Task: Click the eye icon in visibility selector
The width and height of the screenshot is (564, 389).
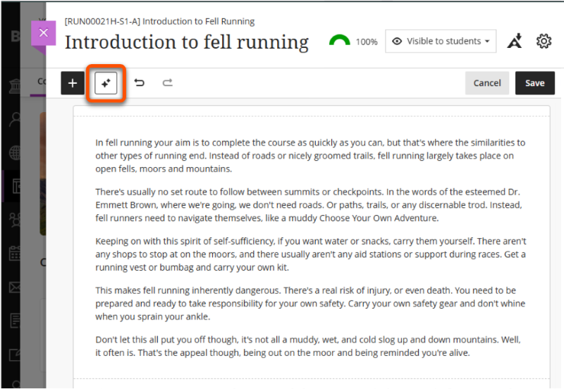Action: pyautogui.click(x=397, y=42)
